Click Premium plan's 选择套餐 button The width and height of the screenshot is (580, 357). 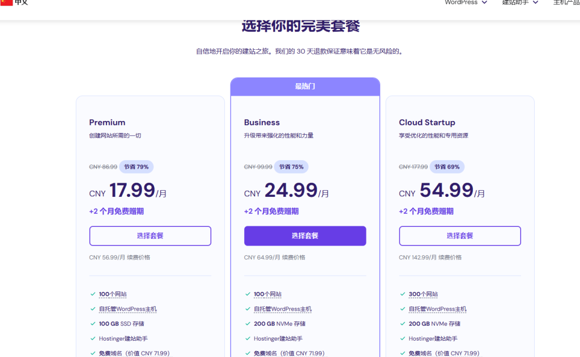150,236
